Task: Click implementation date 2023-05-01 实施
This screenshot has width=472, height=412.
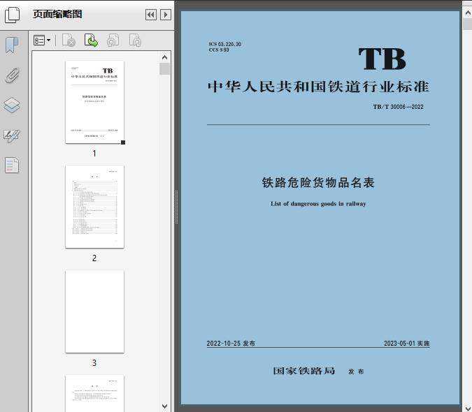Action: coord(407,343)
